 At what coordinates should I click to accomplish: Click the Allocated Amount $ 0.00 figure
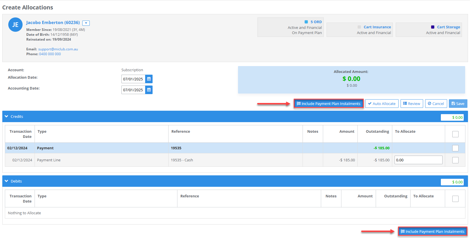(351, 79)
